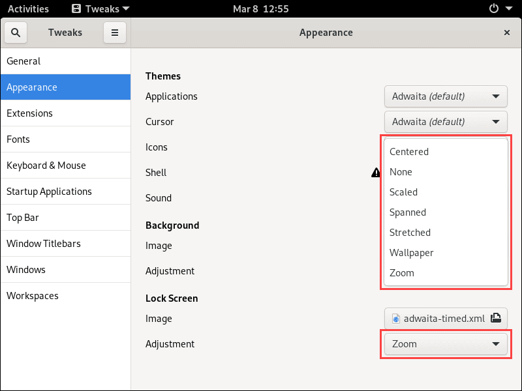Go to Top Bar settings
The image size is (522, 391).
tap(66, 218)
